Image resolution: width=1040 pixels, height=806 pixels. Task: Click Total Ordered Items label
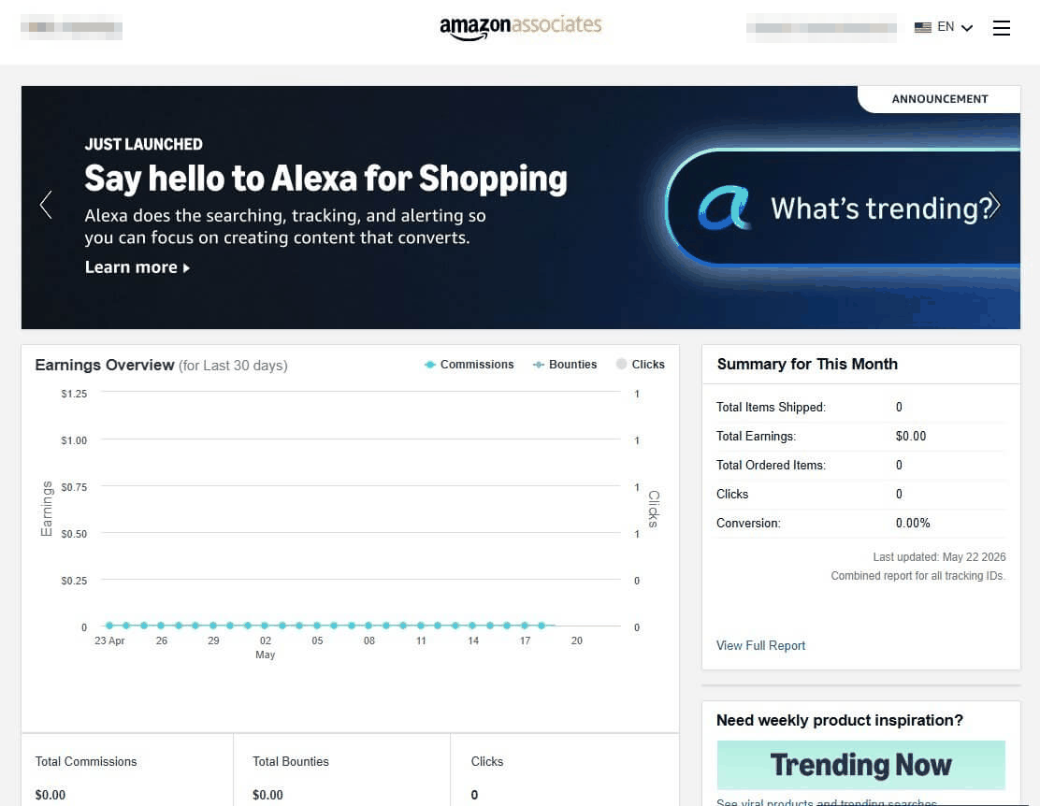point(771,465)
